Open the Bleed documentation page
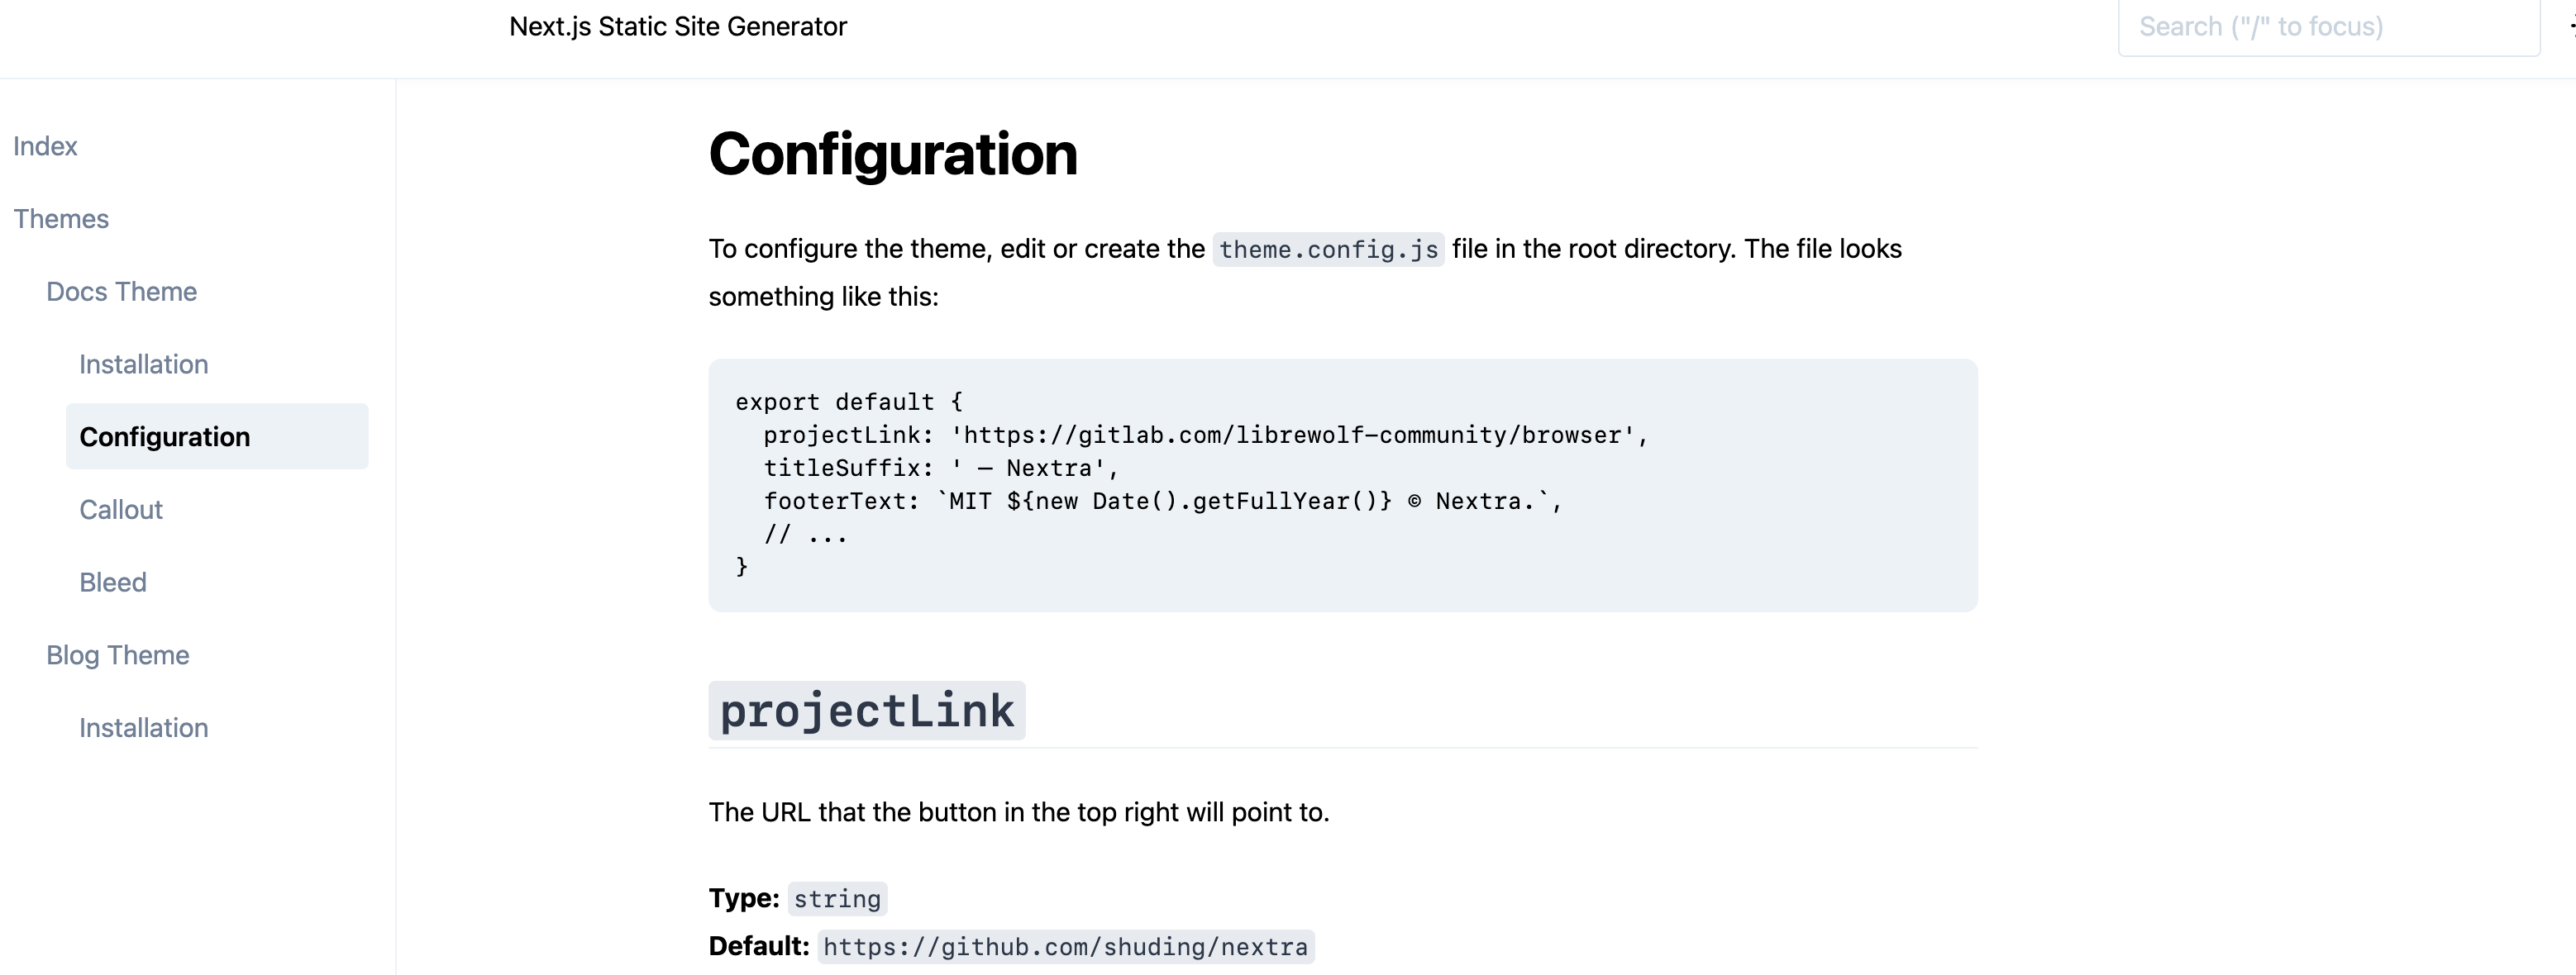The image size is (2576, 975). click(x=112, y=582)
